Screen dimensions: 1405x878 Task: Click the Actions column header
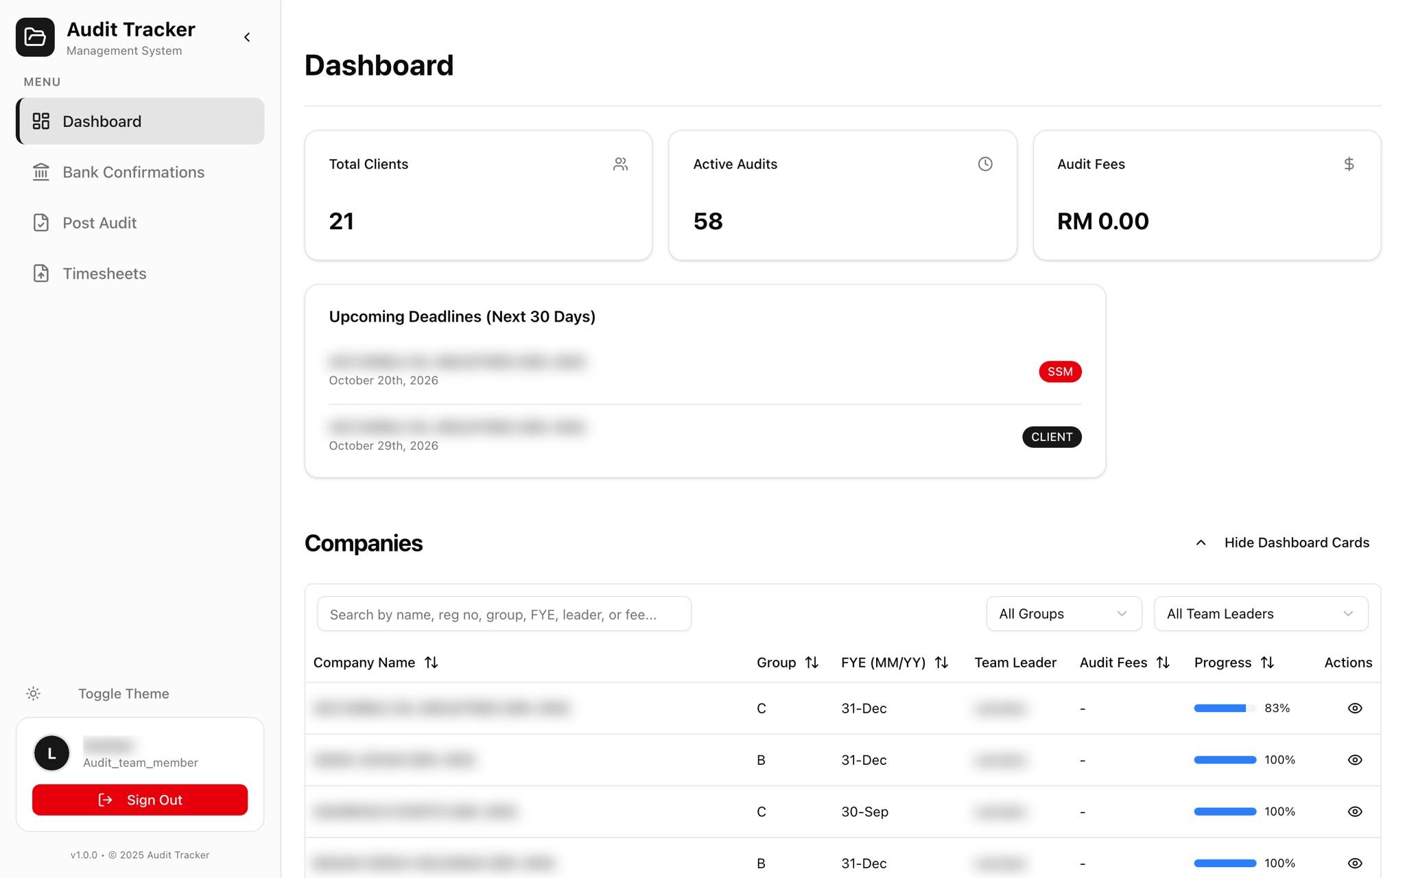1348,663
